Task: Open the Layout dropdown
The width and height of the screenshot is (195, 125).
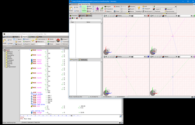Action: click(x=169, y=9)
